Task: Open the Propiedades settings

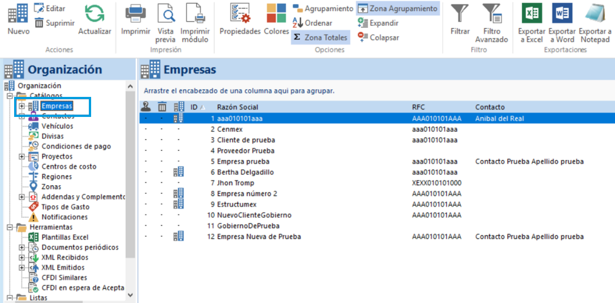Action: click(240, 20)
